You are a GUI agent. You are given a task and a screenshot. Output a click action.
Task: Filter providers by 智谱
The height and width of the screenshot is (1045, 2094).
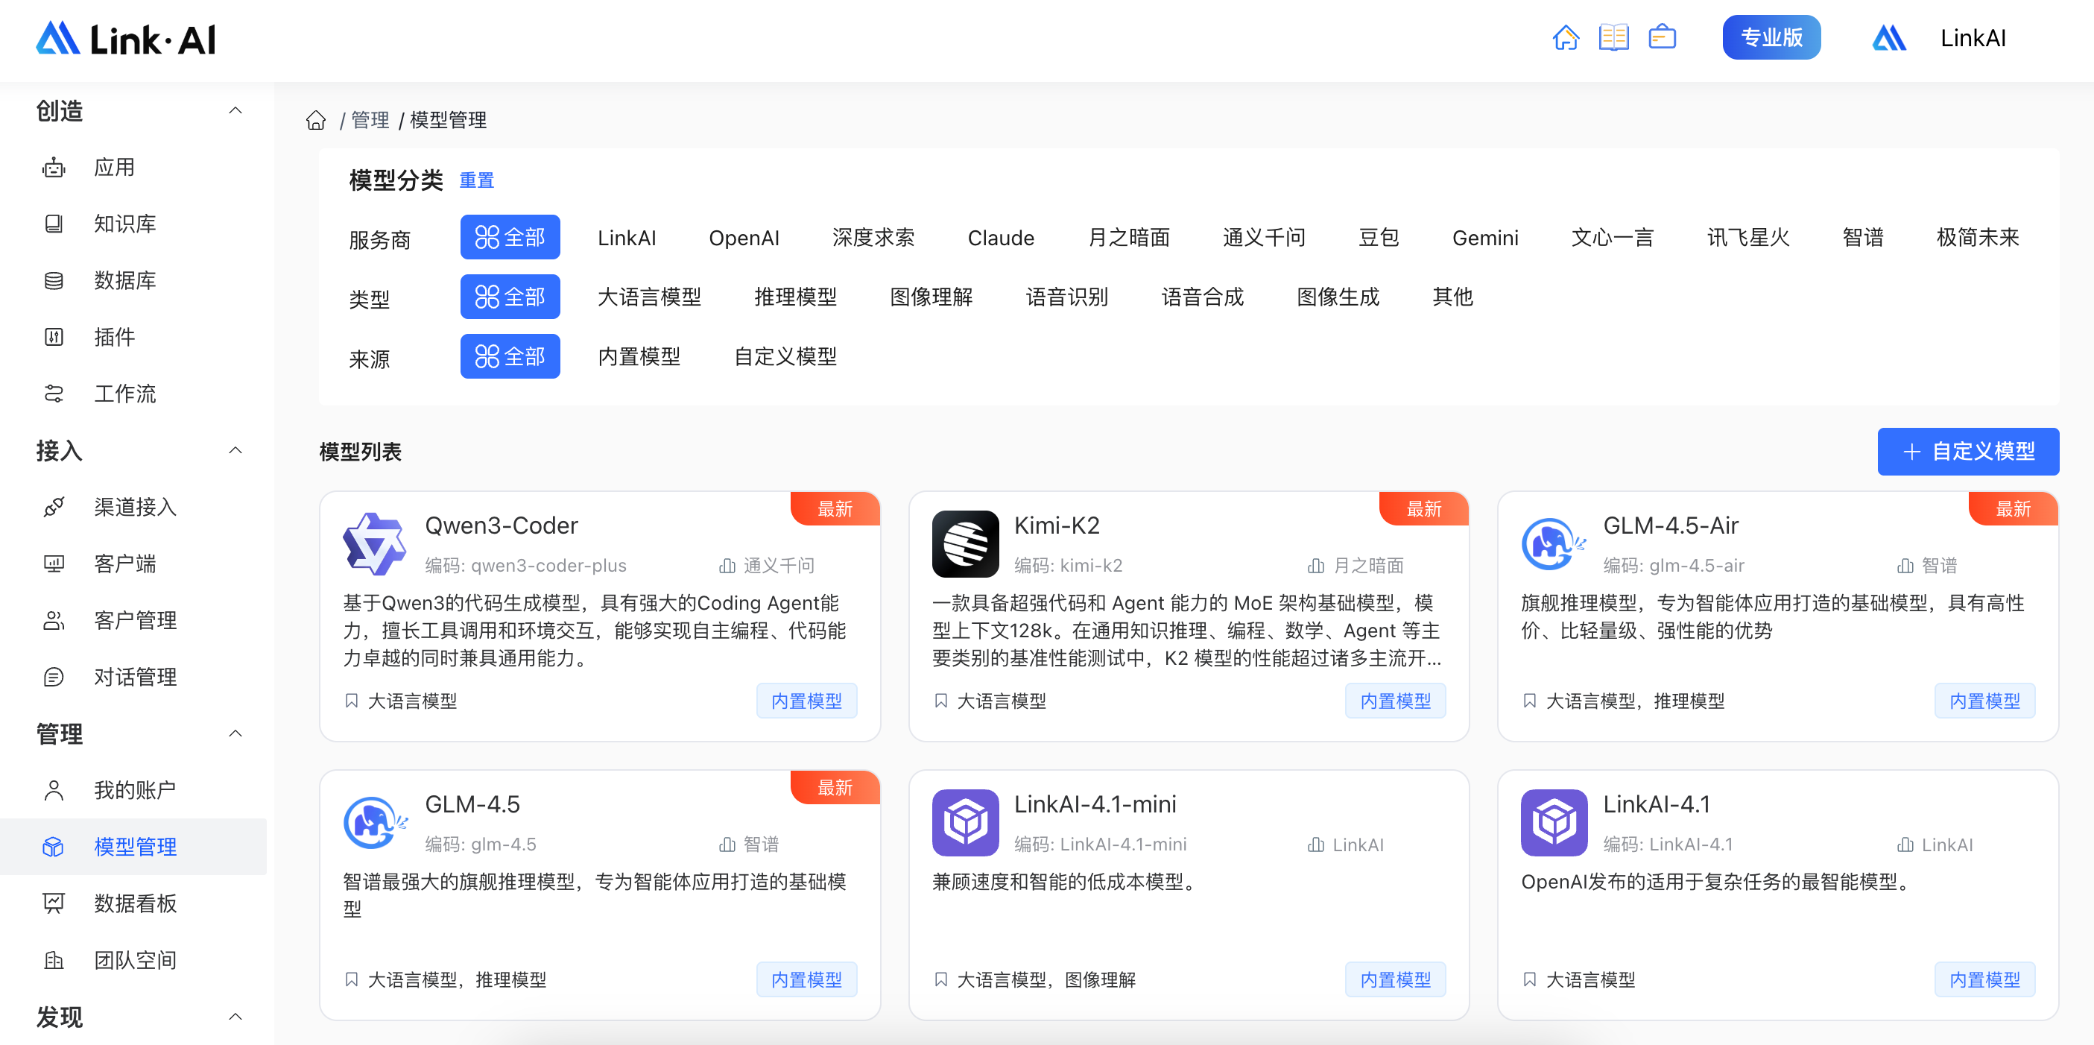[1863, 238]
